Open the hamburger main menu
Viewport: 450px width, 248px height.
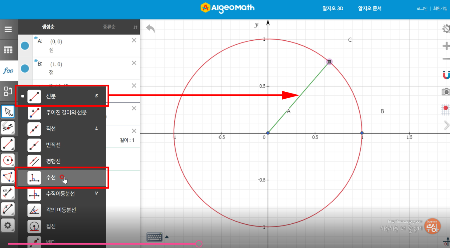coord(8,29)
